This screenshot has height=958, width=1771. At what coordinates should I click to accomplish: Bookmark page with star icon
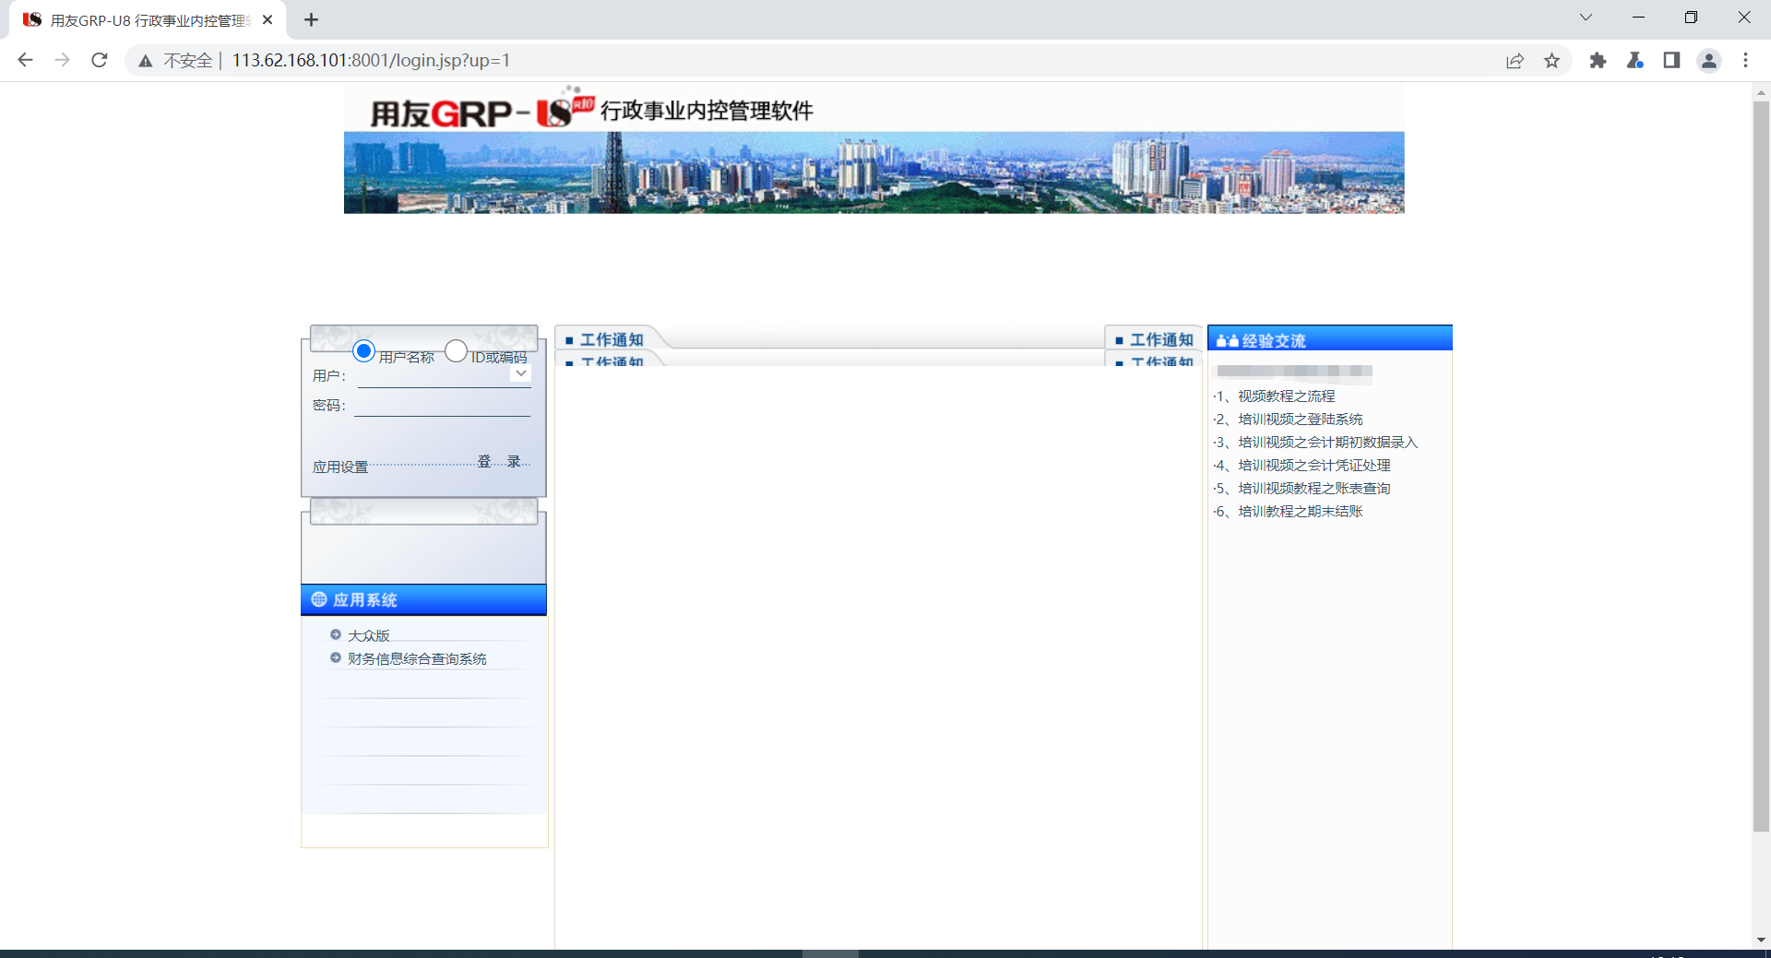click(x=1551, y=60)
